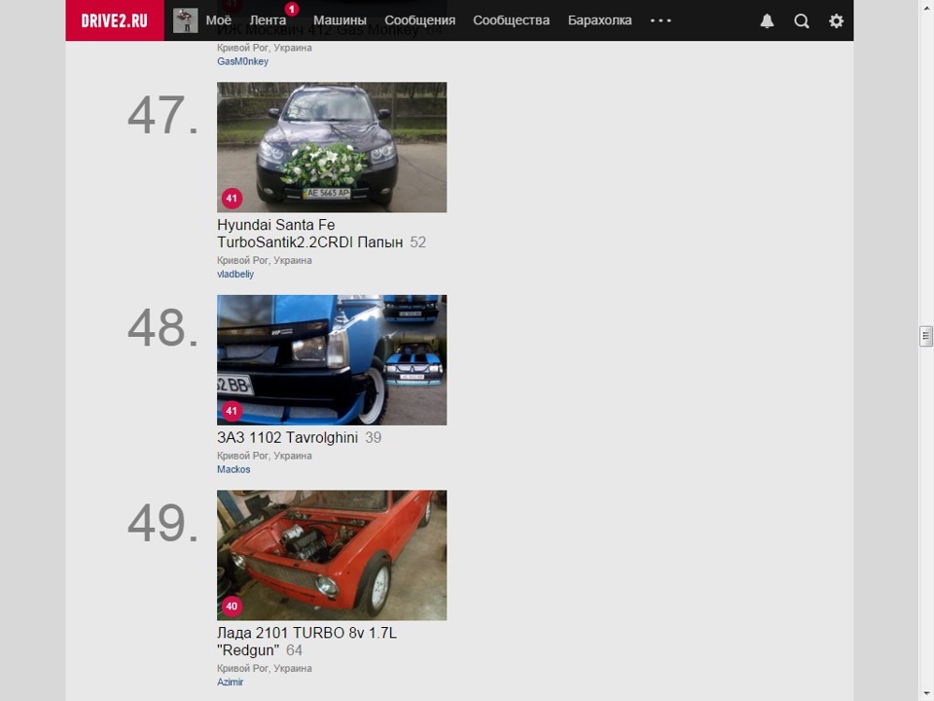934x701 pixels.
Task: Open the Барахолка marketplace
Action: pyautogui.click(x=600, y=20)
